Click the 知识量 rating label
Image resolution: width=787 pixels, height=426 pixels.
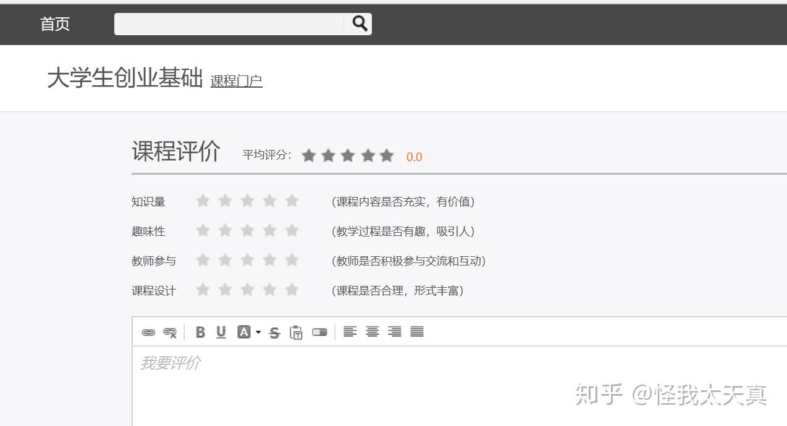(x=148, y=202)
